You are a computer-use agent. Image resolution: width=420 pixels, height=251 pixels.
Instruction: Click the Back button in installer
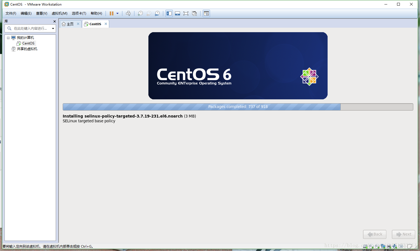(x=375, y=234)
